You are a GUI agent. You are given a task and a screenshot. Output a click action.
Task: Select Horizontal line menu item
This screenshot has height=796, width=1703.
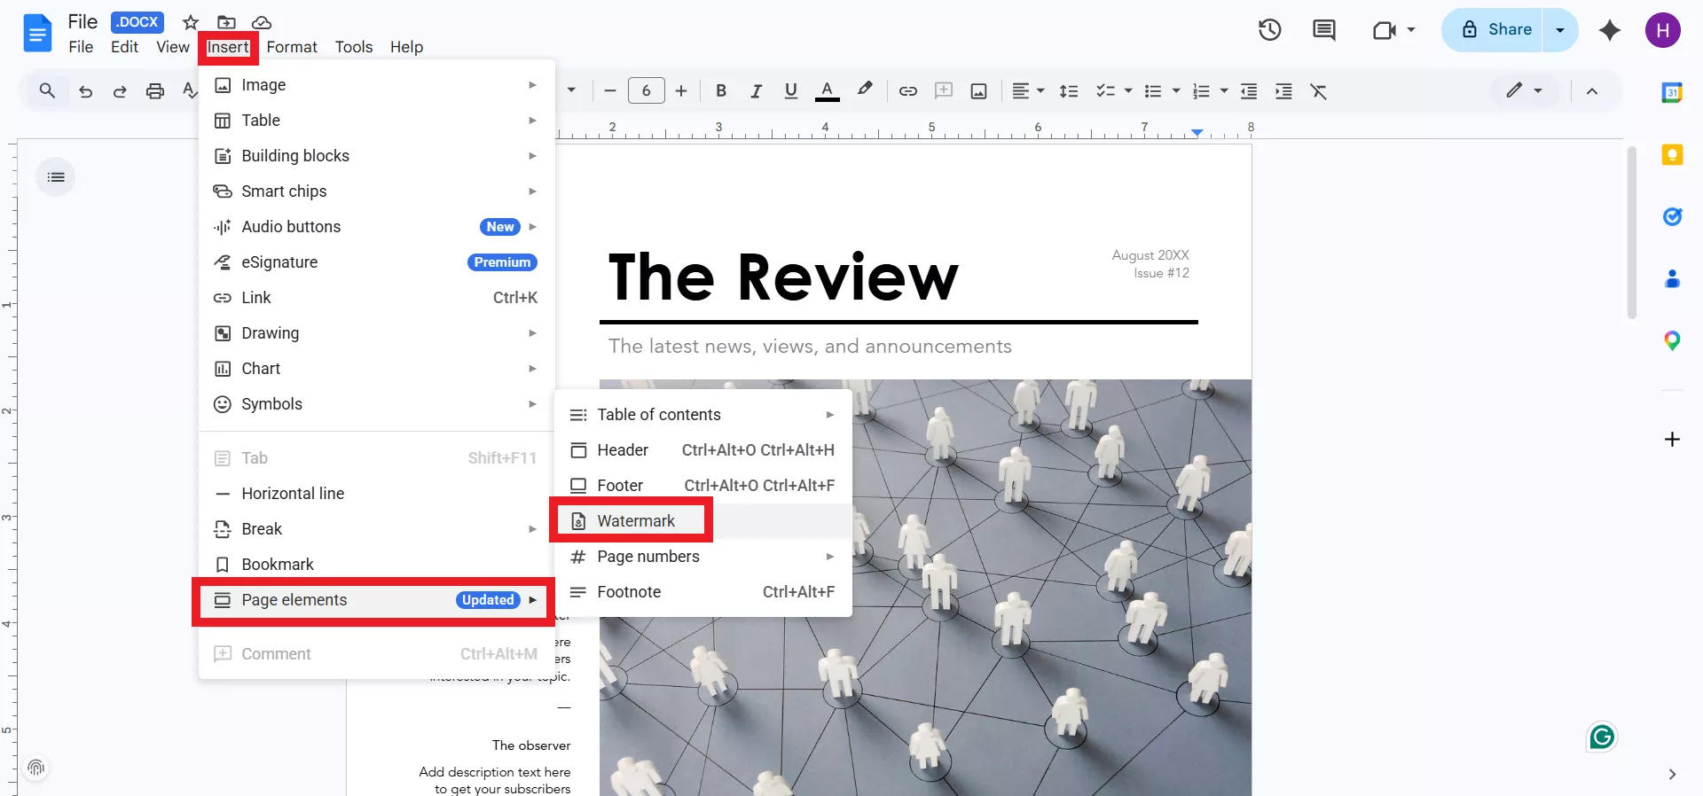click(x=377, y=494)
